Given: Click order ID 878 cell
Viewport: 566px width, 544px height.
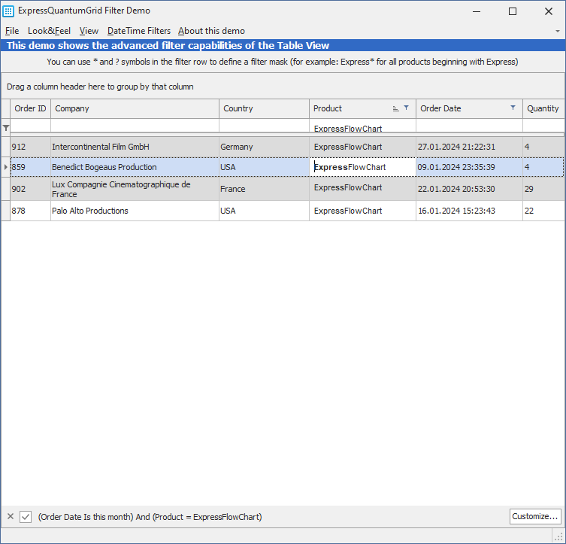Looking at the screenshot, I should click(x=30, y=211).
